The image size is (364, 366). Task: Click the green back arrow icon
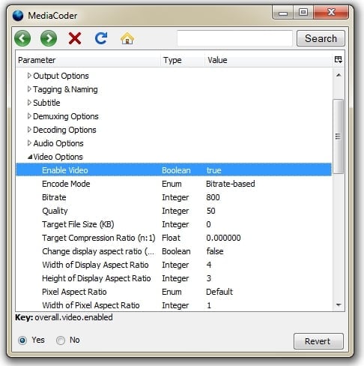pos(22,38)
